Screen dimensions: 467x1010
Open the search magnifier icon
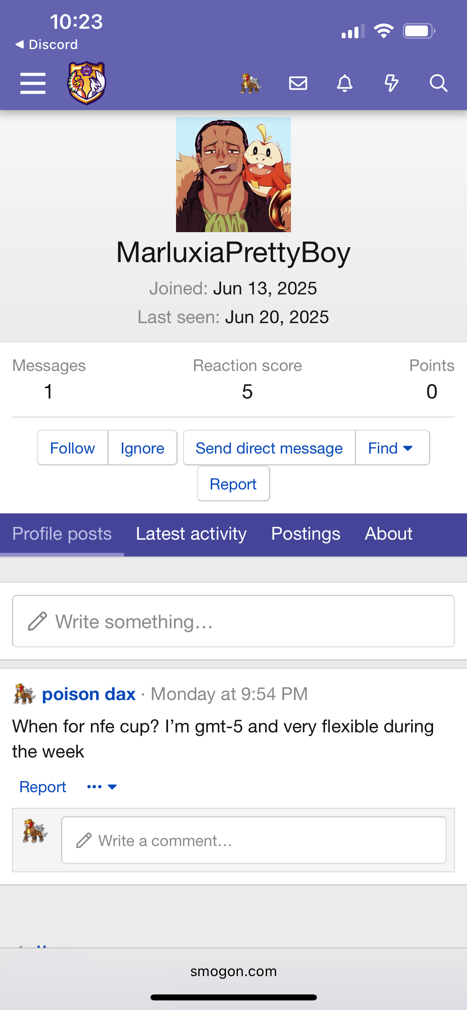click(438, 83)
